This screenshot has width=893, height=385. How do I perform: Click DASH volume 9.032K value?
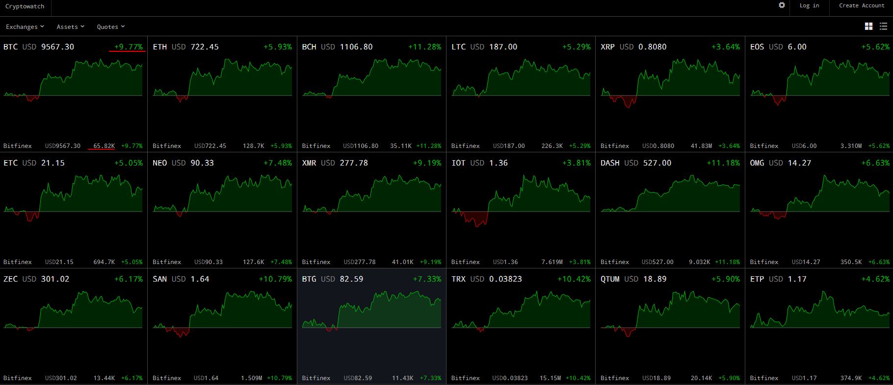click(700, 262)
